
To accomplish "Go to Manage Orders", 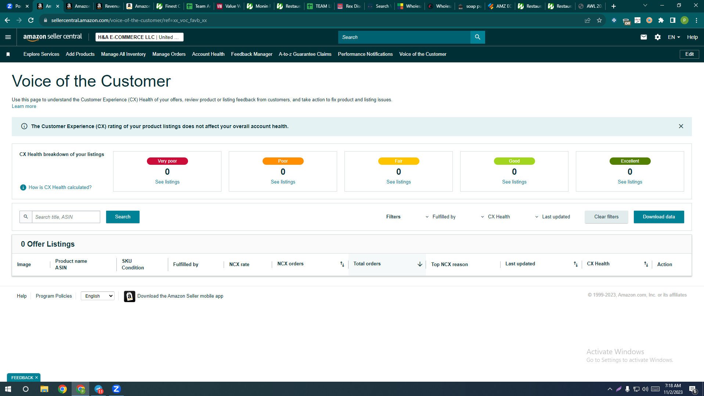I will (169, 54).
